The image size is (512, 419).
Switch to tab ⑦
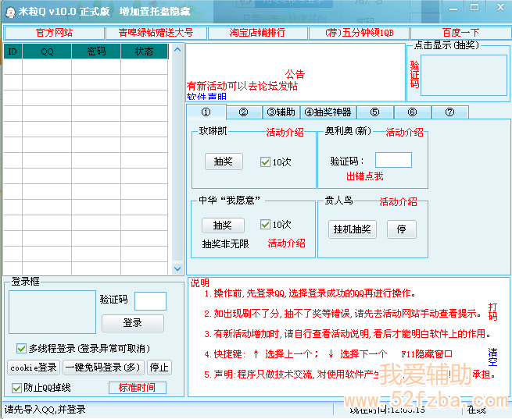coord(449,112)
